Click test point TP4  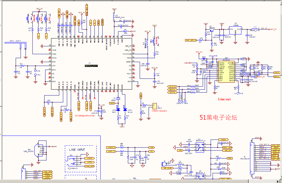pyautogui.click(x=36, y=75)
